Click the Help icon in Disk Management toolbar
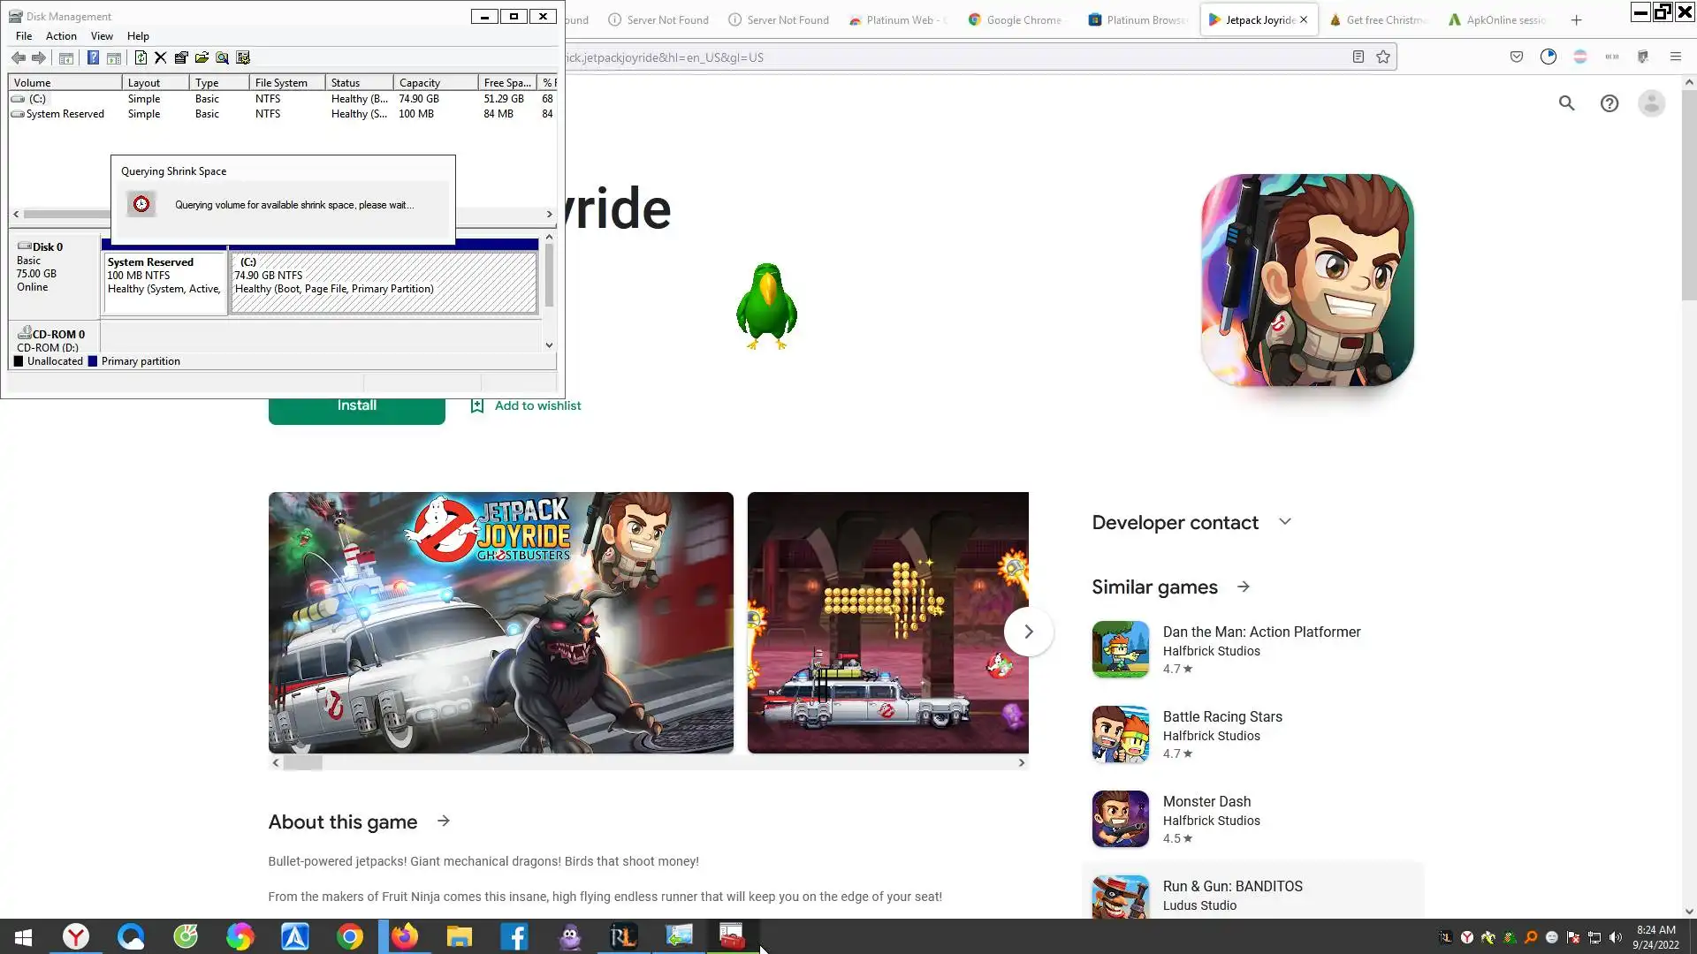Viewport: 1697px width, 954px height. [93, 58]
